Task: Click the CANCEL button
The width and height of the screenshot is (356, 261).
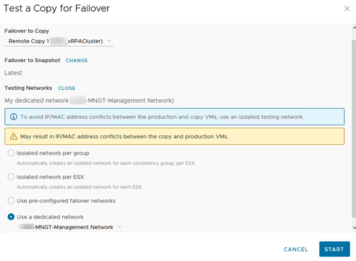Action: tap(295, 249)
